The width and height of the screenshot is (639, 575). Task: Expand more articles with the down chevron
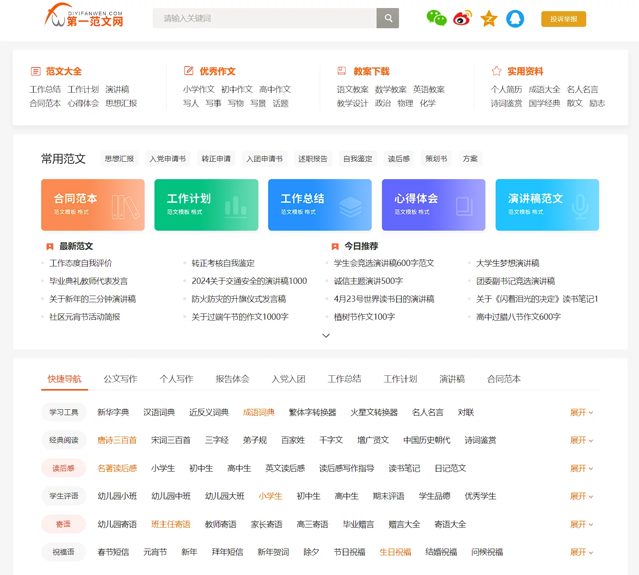326,335
